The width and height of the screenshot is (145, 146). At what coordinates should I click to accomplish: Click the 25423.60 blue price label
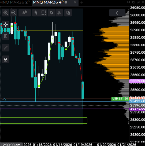[137, 101]
